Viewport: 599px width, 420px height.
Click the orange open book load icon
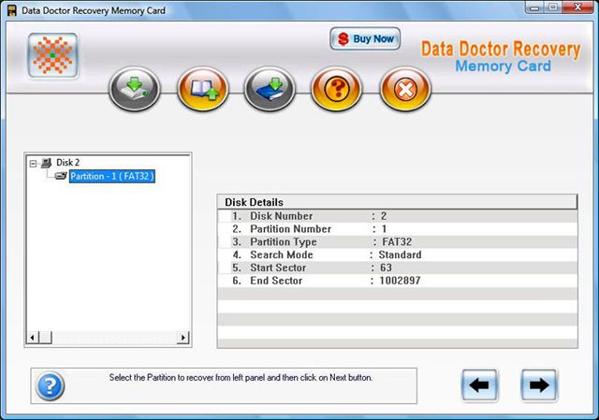203,89
